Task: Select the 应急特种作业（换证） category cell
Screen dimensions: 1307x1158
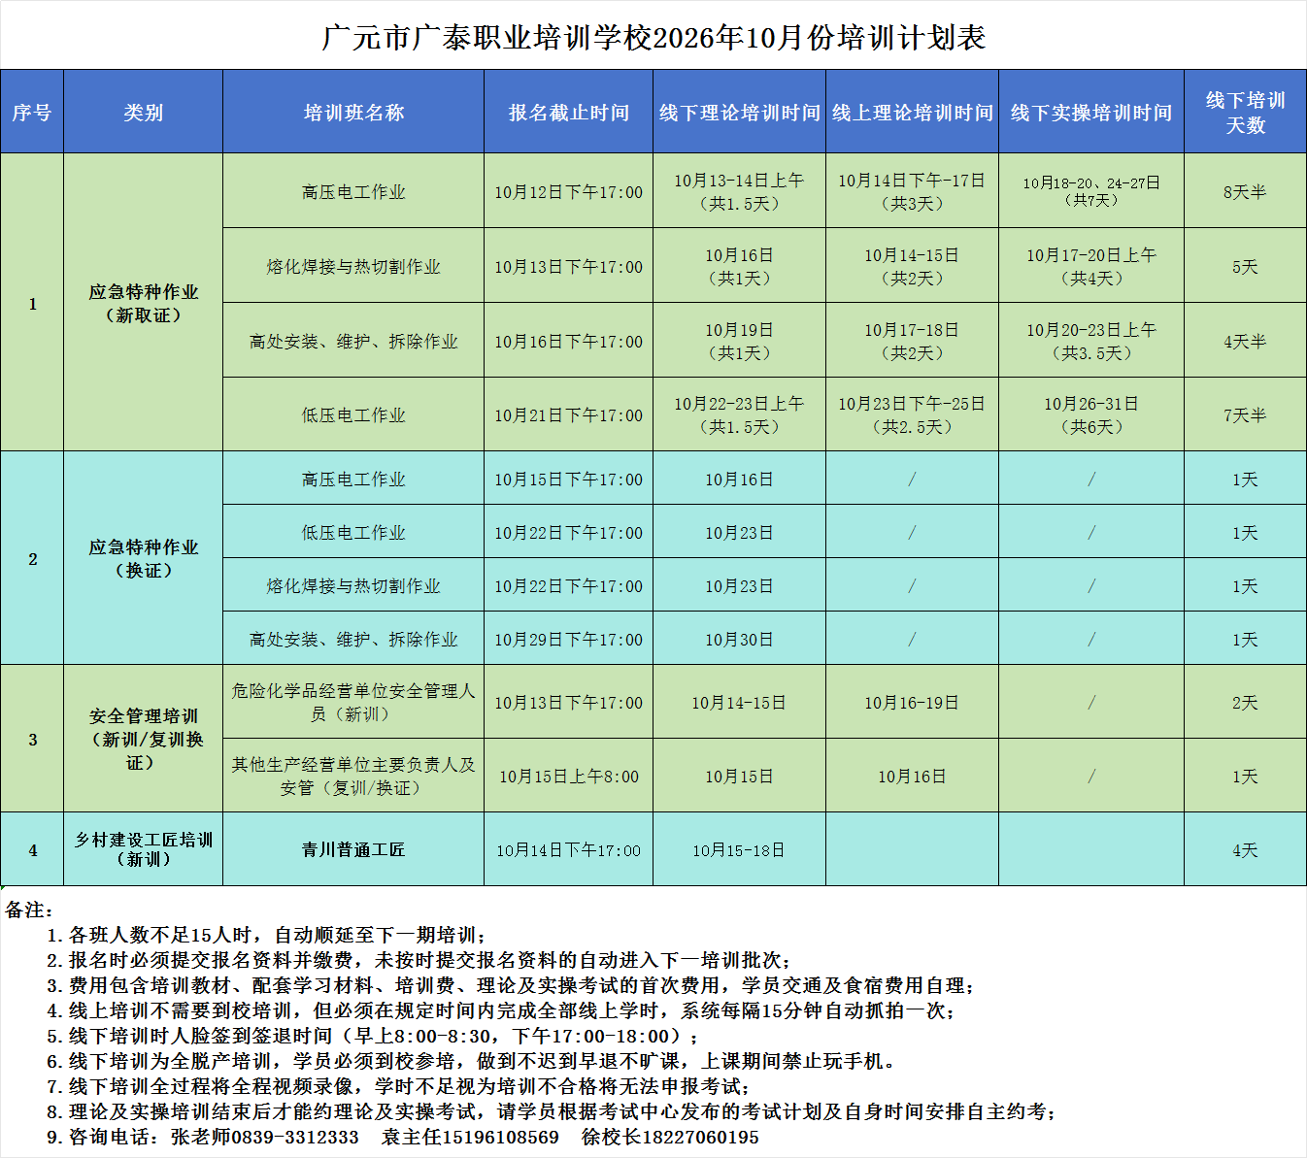Action: point(143,558)
